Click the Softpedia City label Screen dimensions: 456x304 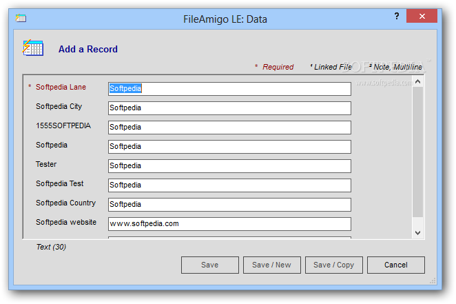(59, 106)
